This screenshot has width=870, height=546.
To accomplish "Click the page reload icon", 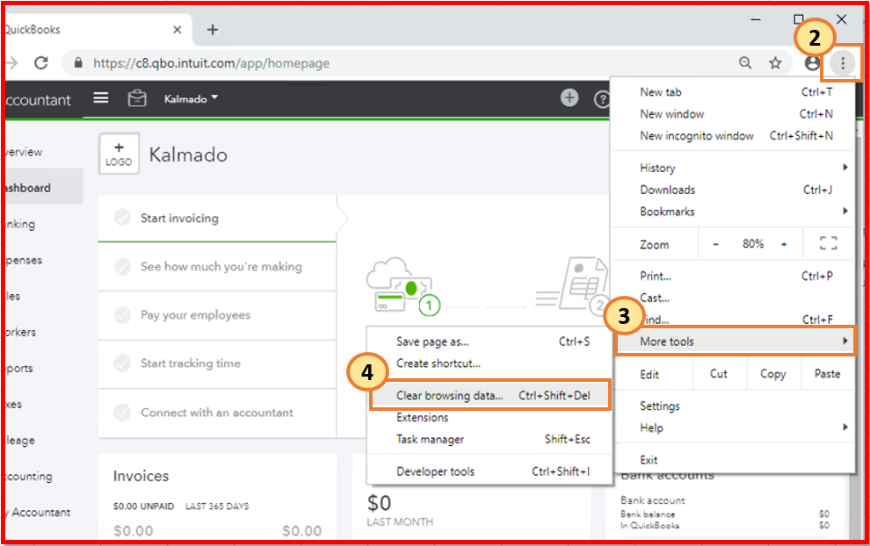I will tap(40, 63).
